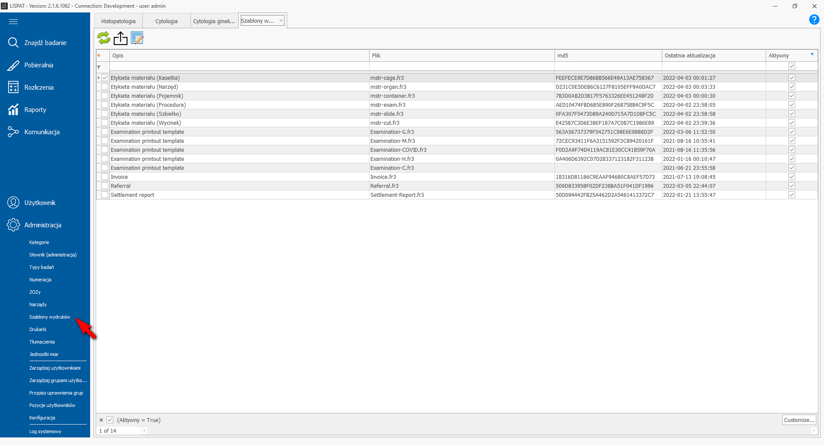Click the Administracja gear icon

(x=13, y=225)
